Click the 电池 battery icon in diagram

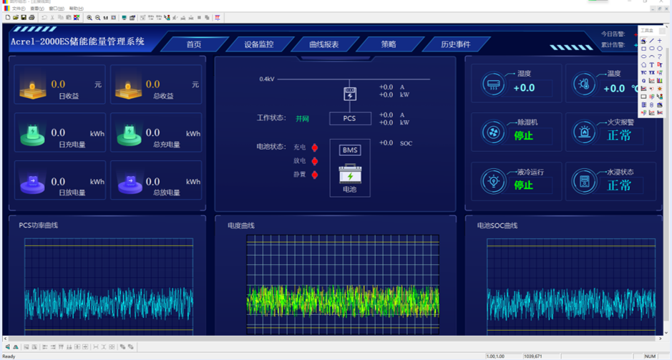[350, 175]
